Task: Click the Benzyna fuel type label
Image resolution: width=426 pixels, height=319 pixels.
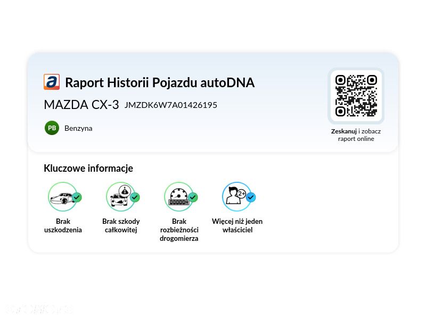Action: point(78,128)
